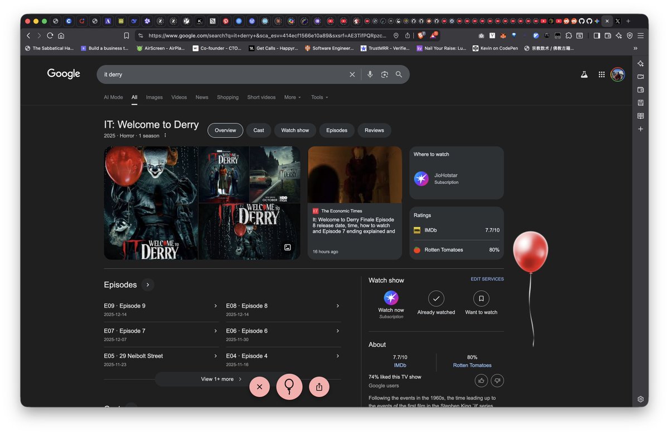Click the image icon on the poster collage
This screenshot has width=669, height=434.
pyautogui.click(x=288, y=247)
